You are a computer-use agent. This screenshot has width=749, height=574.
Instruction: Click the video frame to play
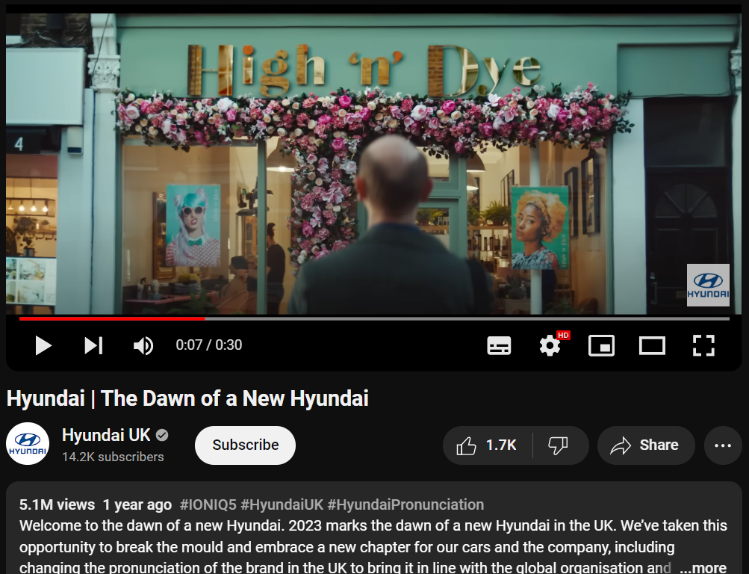coord(373,164)
